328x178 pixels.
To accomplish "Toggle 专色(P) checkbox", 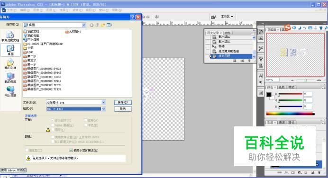I will [86, 125].
